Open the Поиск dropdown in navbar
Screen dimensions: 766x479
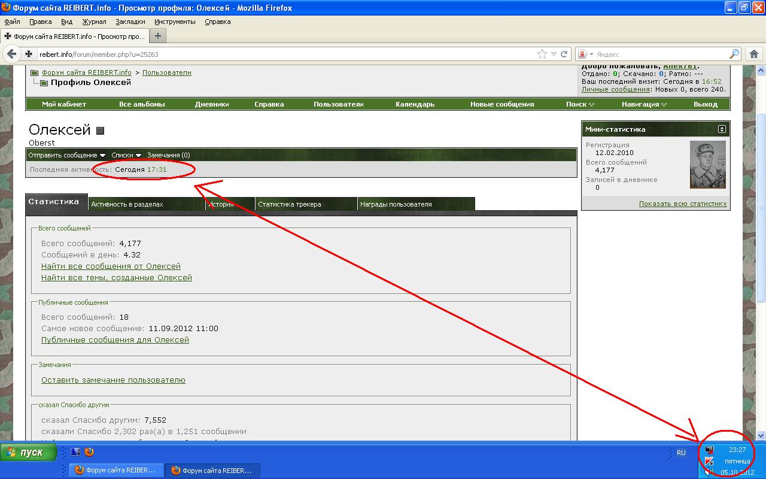pyautogui.click(x=580, y=104)
